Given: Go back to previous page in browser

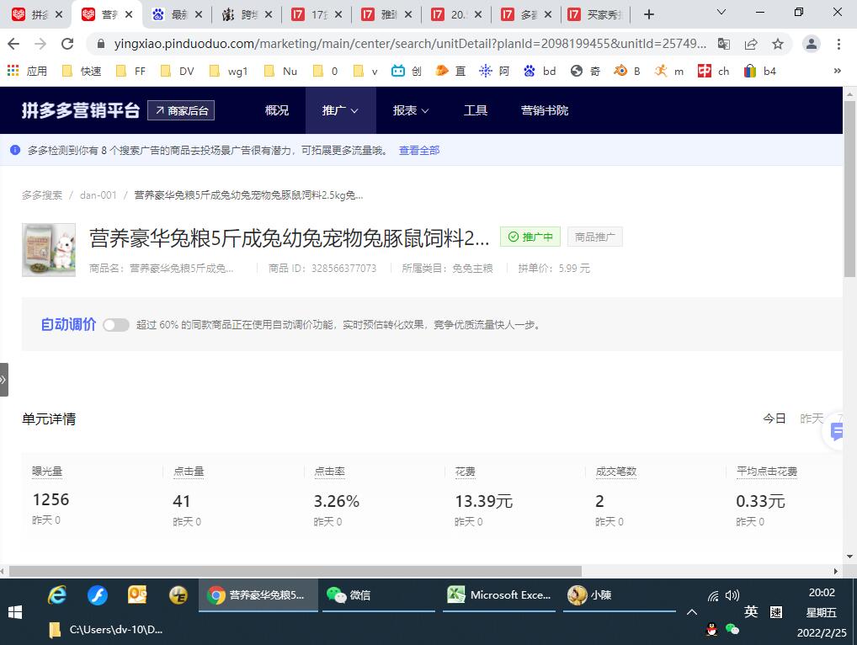Looking at the screenshot, I should [13, 44].
